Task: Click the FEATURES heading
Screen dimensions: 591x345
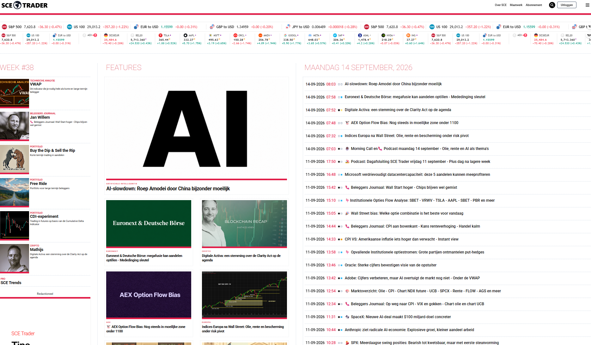Action: coord(124,68)
